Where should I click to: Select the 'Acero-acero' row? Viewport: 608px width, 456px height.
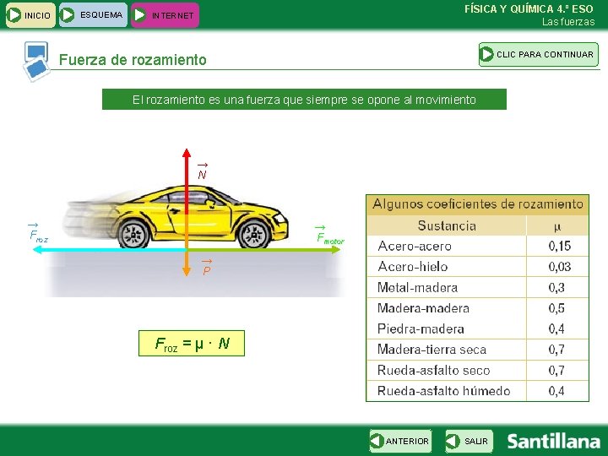[x=478, y=247]
